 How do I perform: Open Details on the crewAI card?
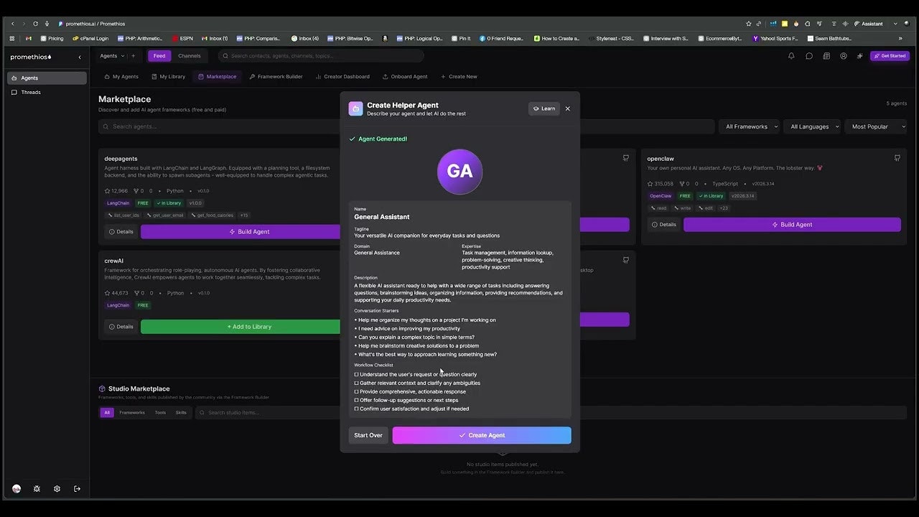(121, 327)
